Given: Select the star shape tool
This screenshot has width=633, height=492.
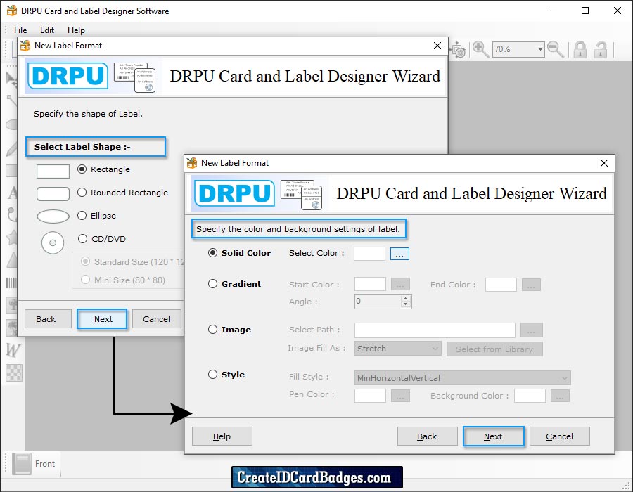Looking at the screenshot, I should (x=12, y=238).
